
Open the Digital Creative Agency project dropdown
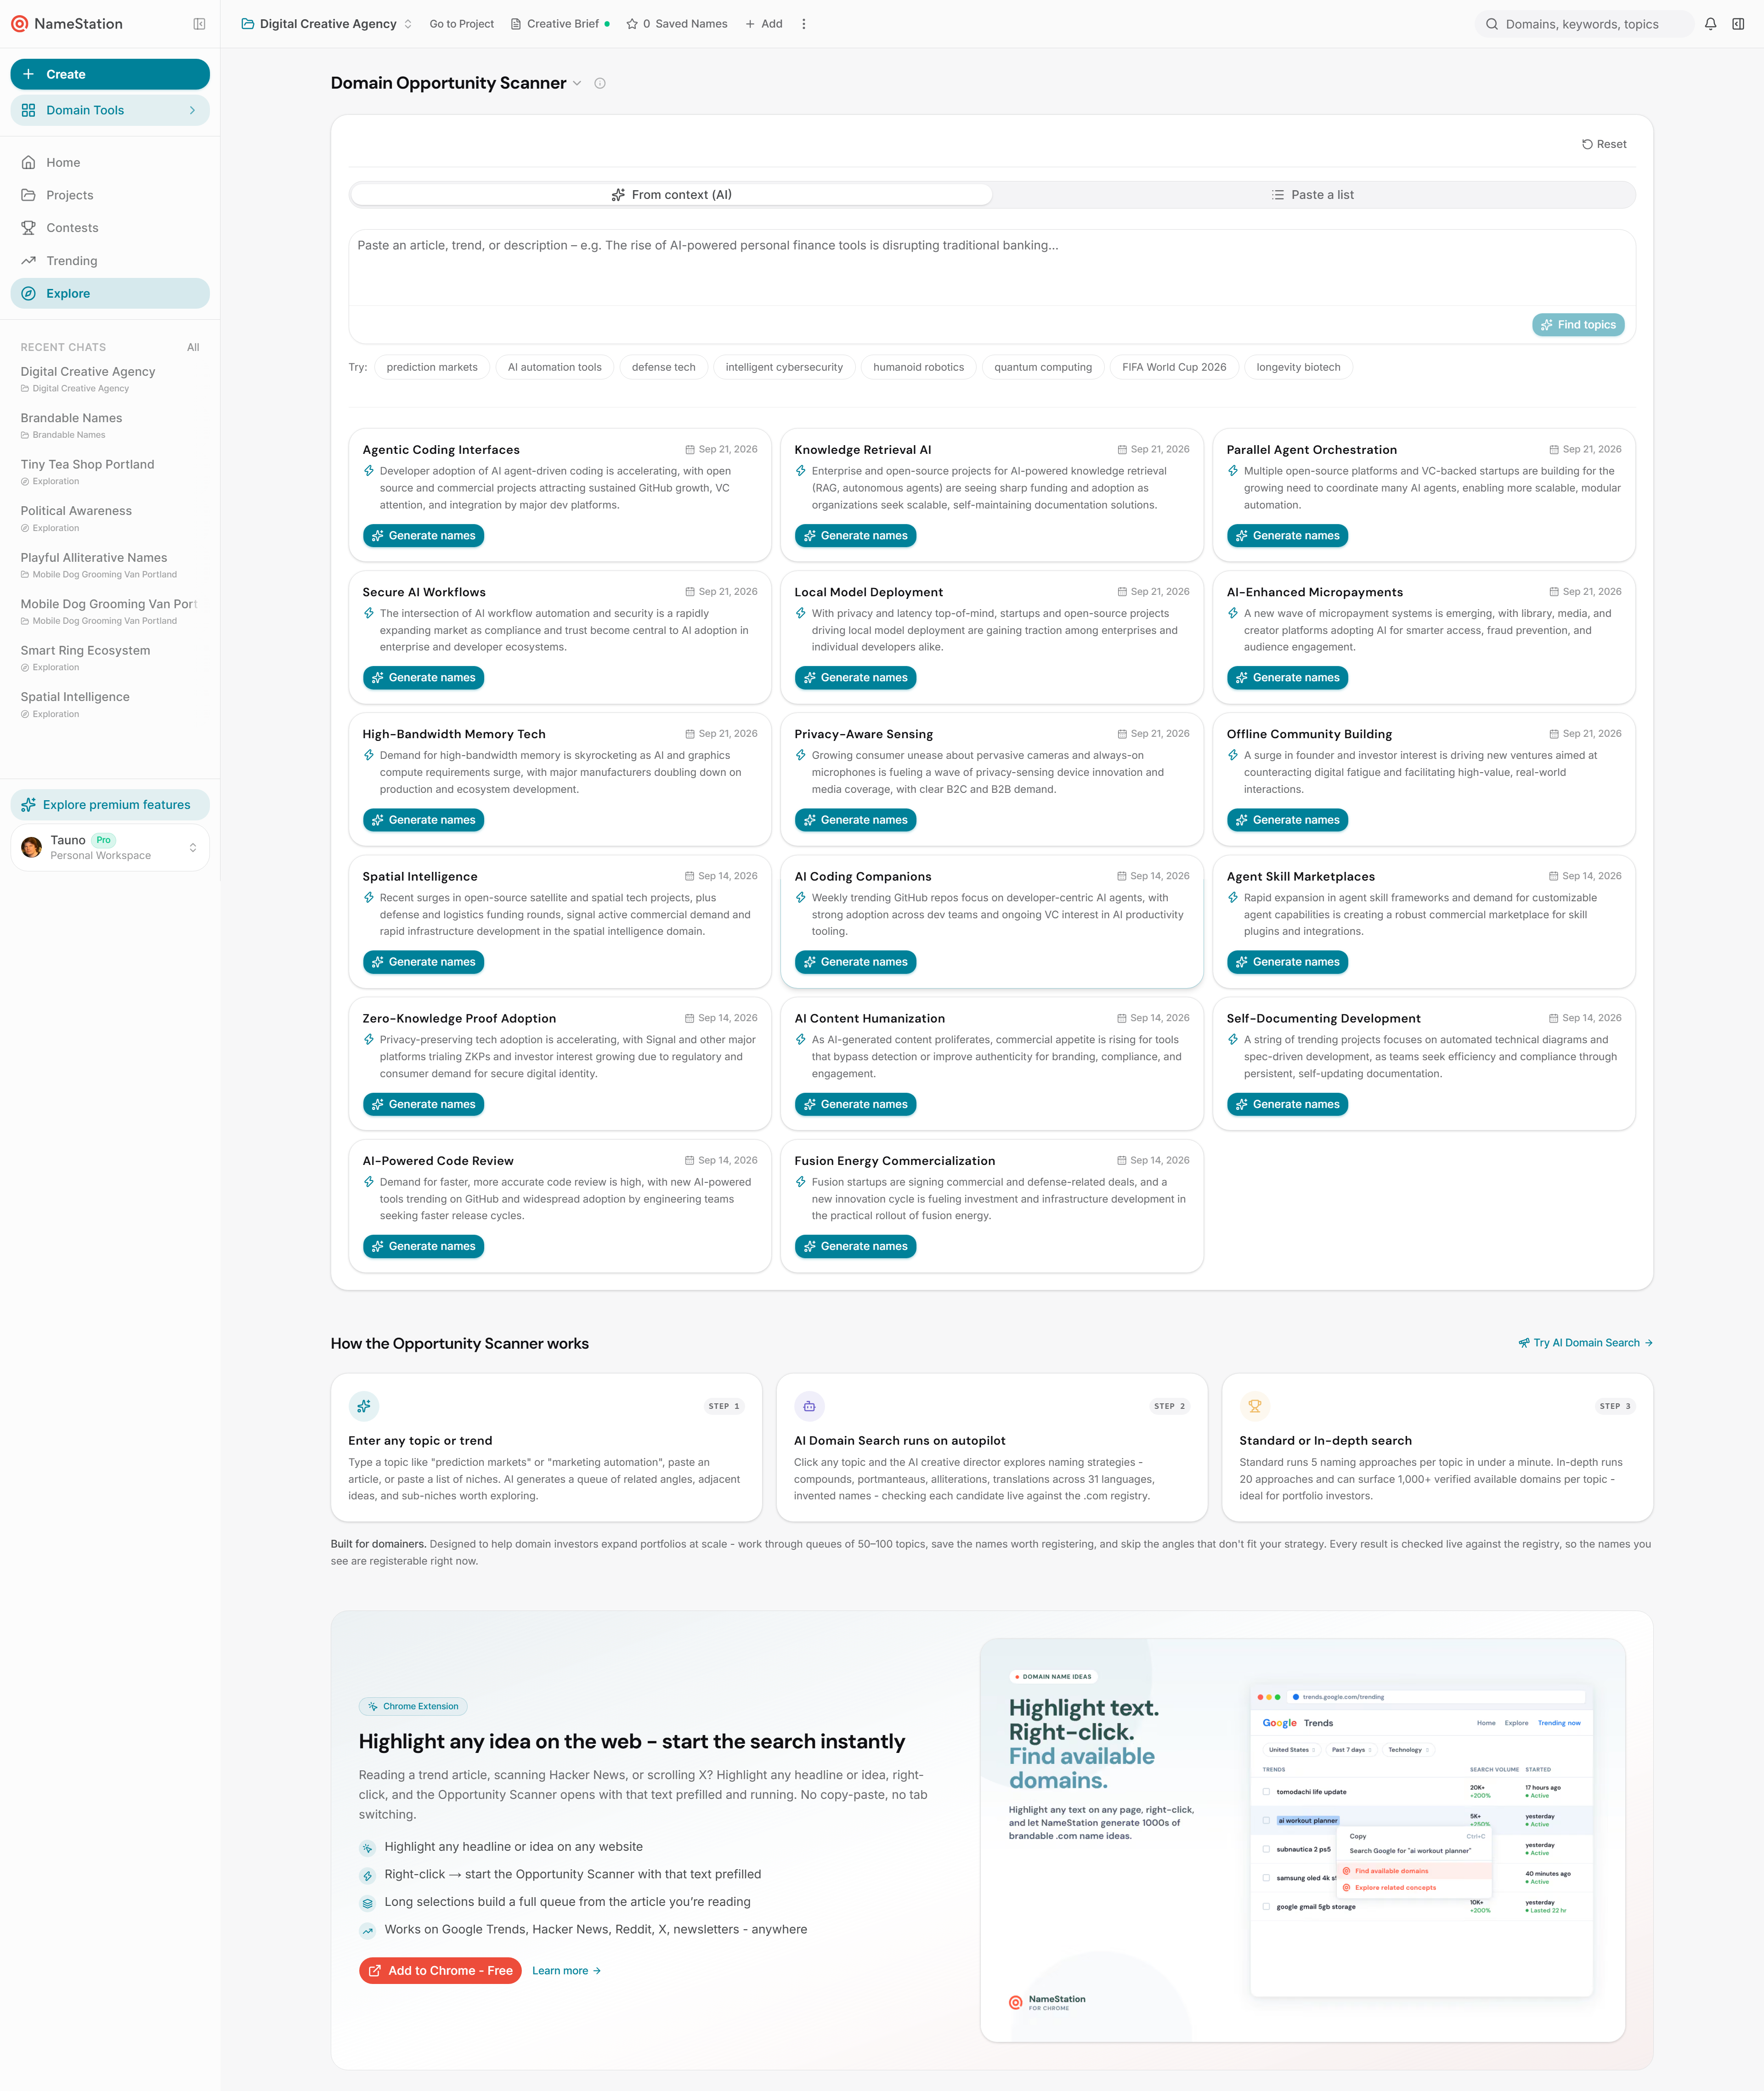click(x=327, y=24)
